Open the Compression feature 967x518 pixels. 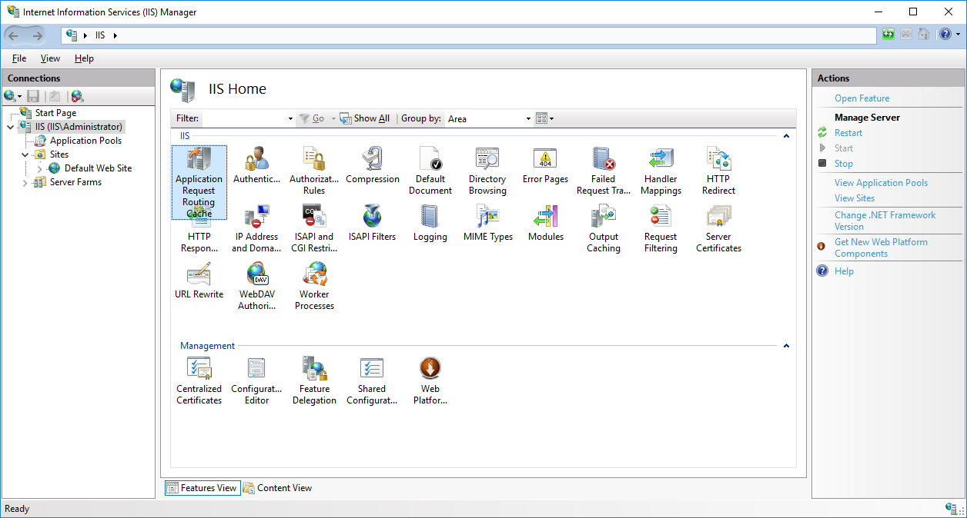[373, 166]
